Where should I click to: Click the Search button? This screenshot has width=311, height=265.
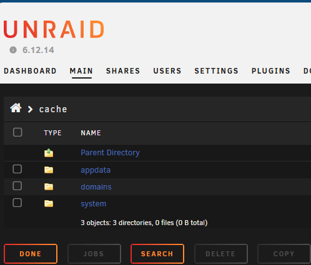pos(157,254)
